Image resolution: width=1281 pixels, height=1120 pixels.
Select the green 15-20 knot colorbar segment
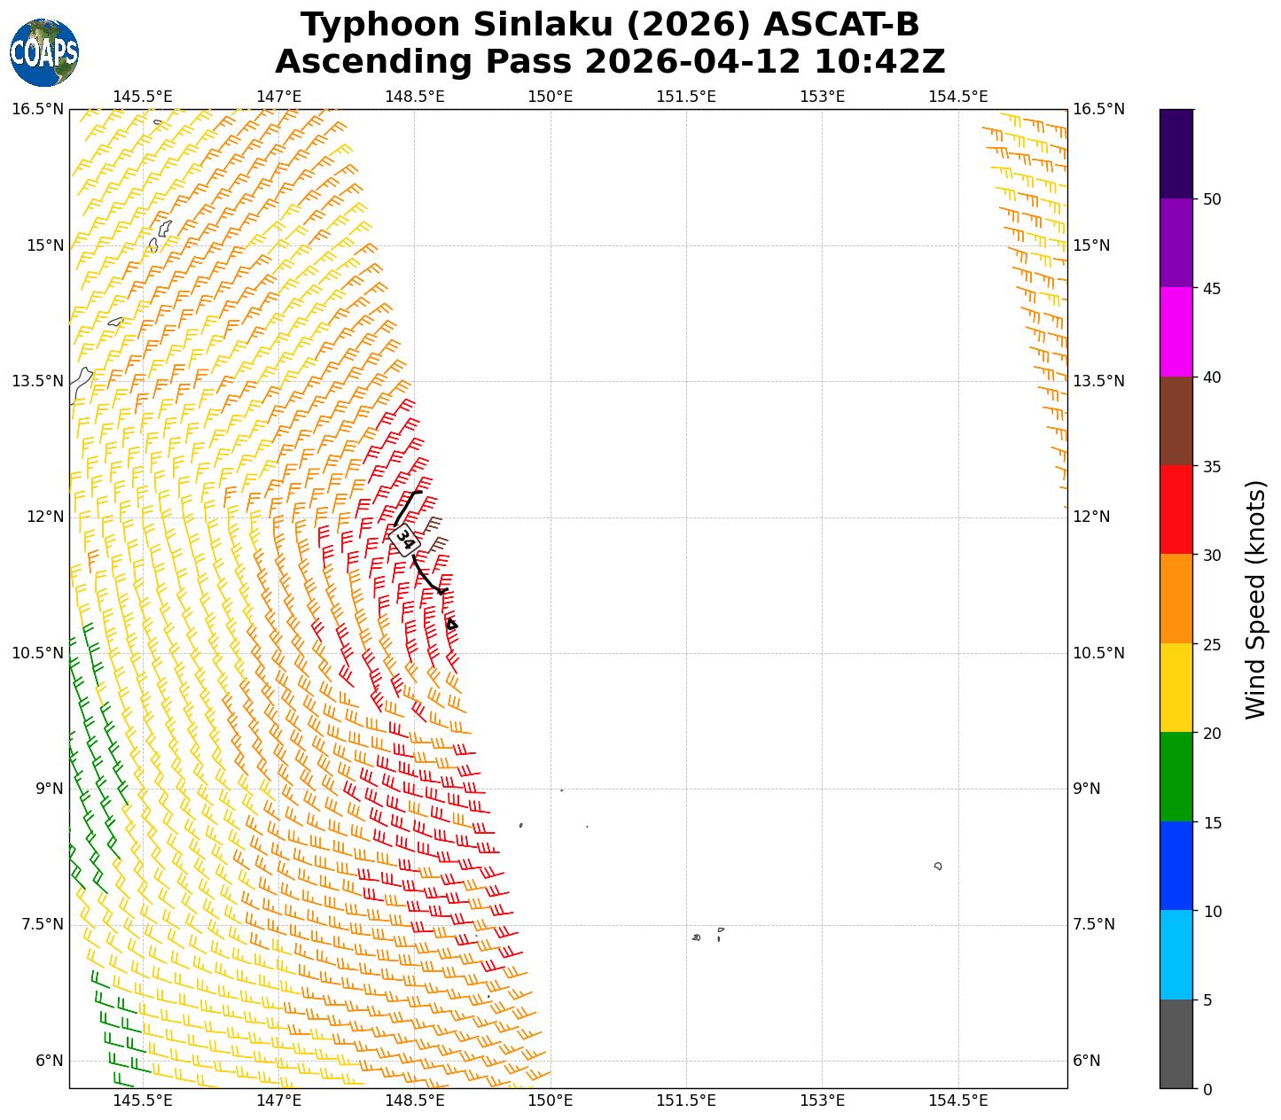pos(1176,776)
